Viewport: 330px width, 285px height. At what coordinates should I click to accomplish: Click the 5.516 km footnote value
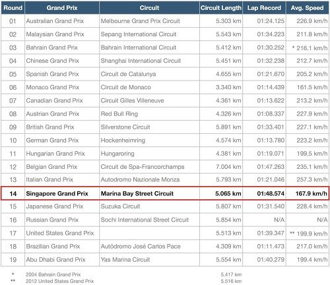pos(231,281)
